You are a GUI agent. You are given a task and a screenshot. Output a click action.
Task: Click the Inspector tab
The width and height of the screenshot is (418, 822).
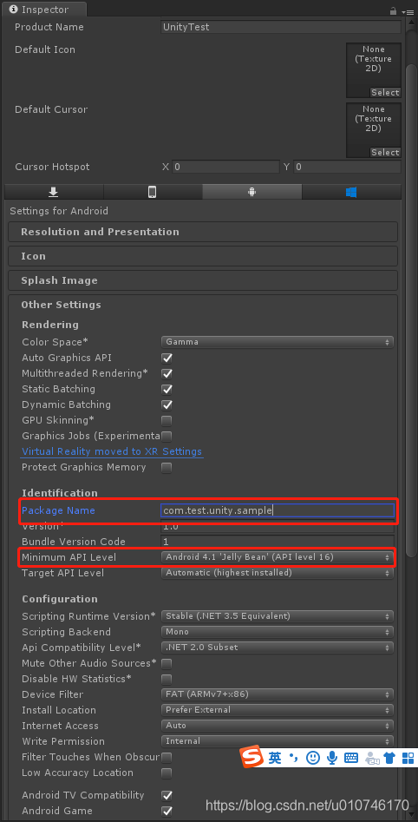coord(46,10)
